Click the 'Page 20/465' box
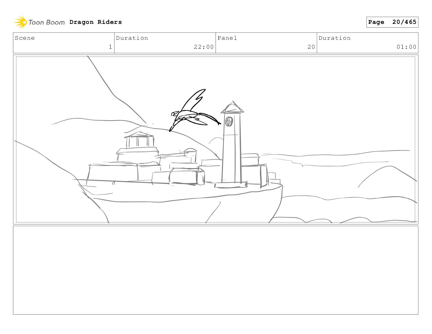 coord(392,22)
